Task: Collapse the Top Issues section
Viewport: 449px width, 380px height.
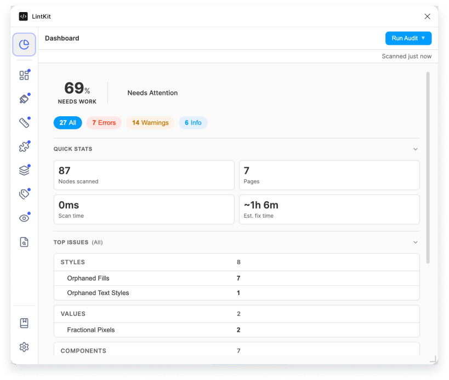Action: 415,242
